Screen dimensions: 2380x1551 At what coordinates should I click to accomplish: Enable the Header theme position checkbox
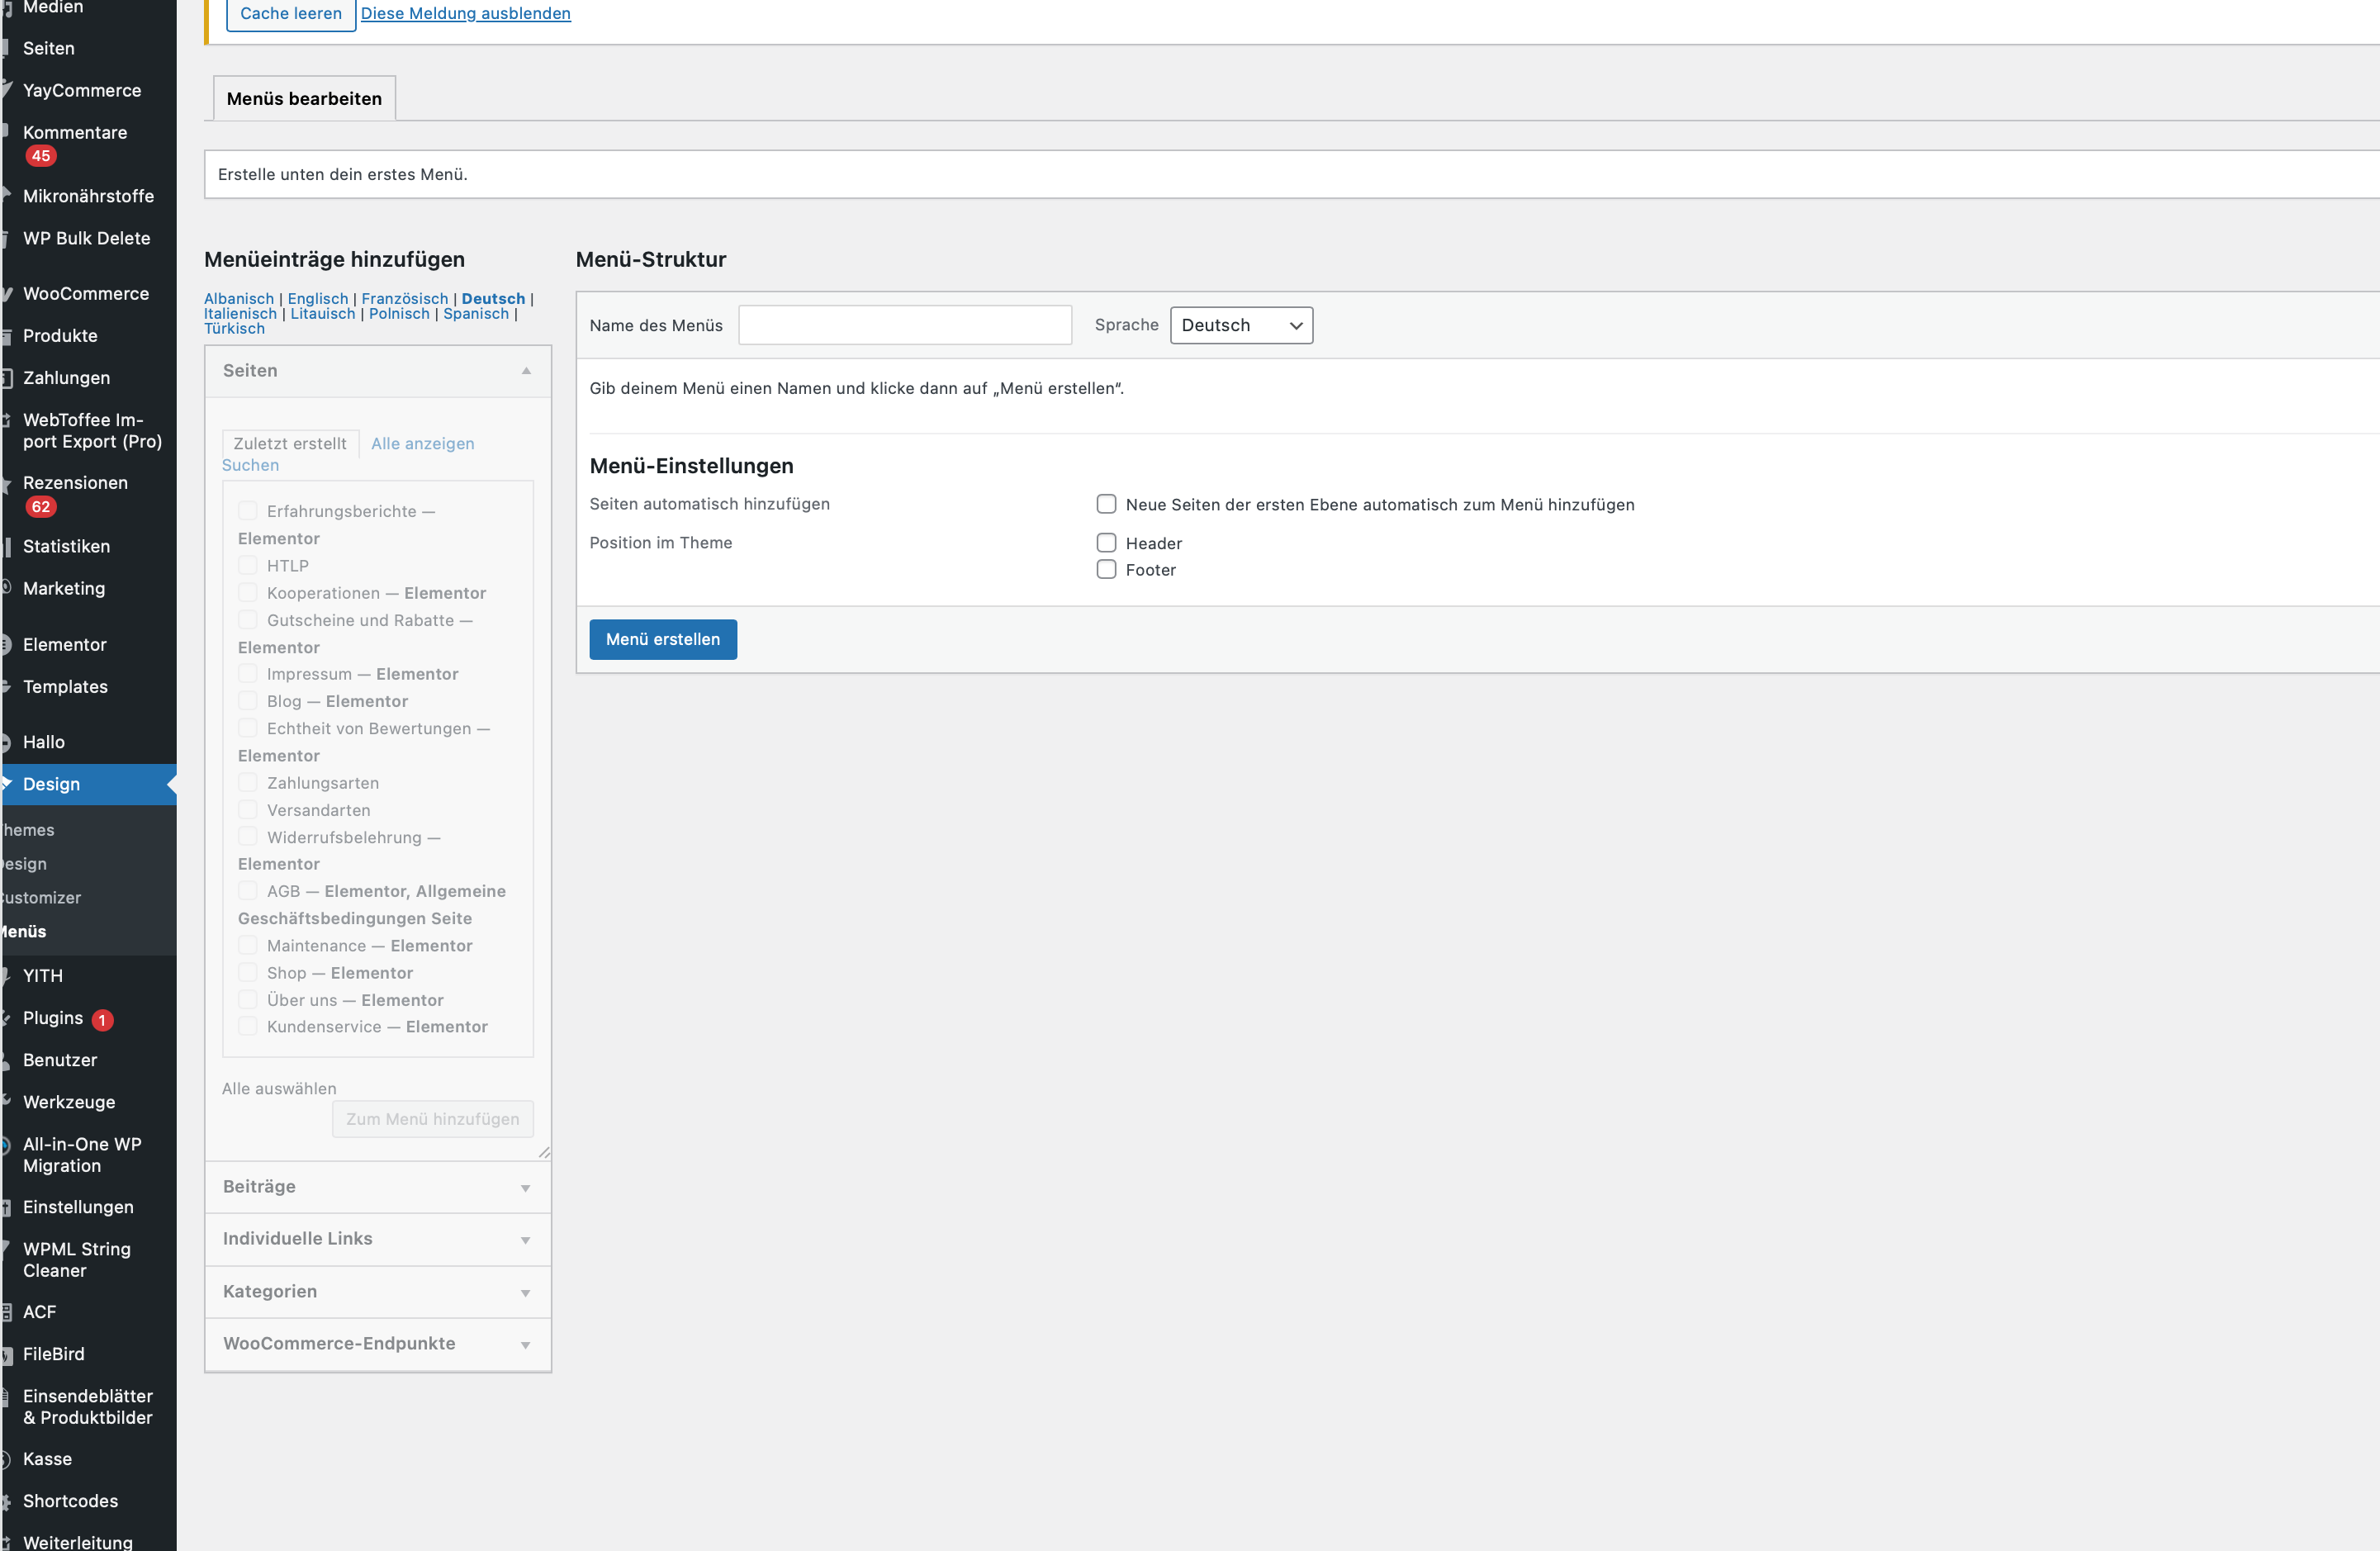pyautogui.click(x=1106, y=543)
